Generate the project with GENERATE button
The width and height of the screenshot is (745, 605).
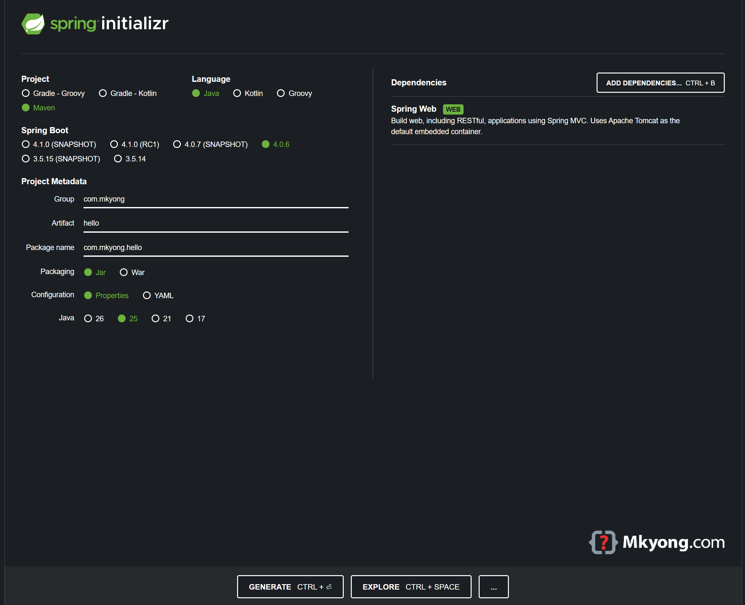coord(290,587)
